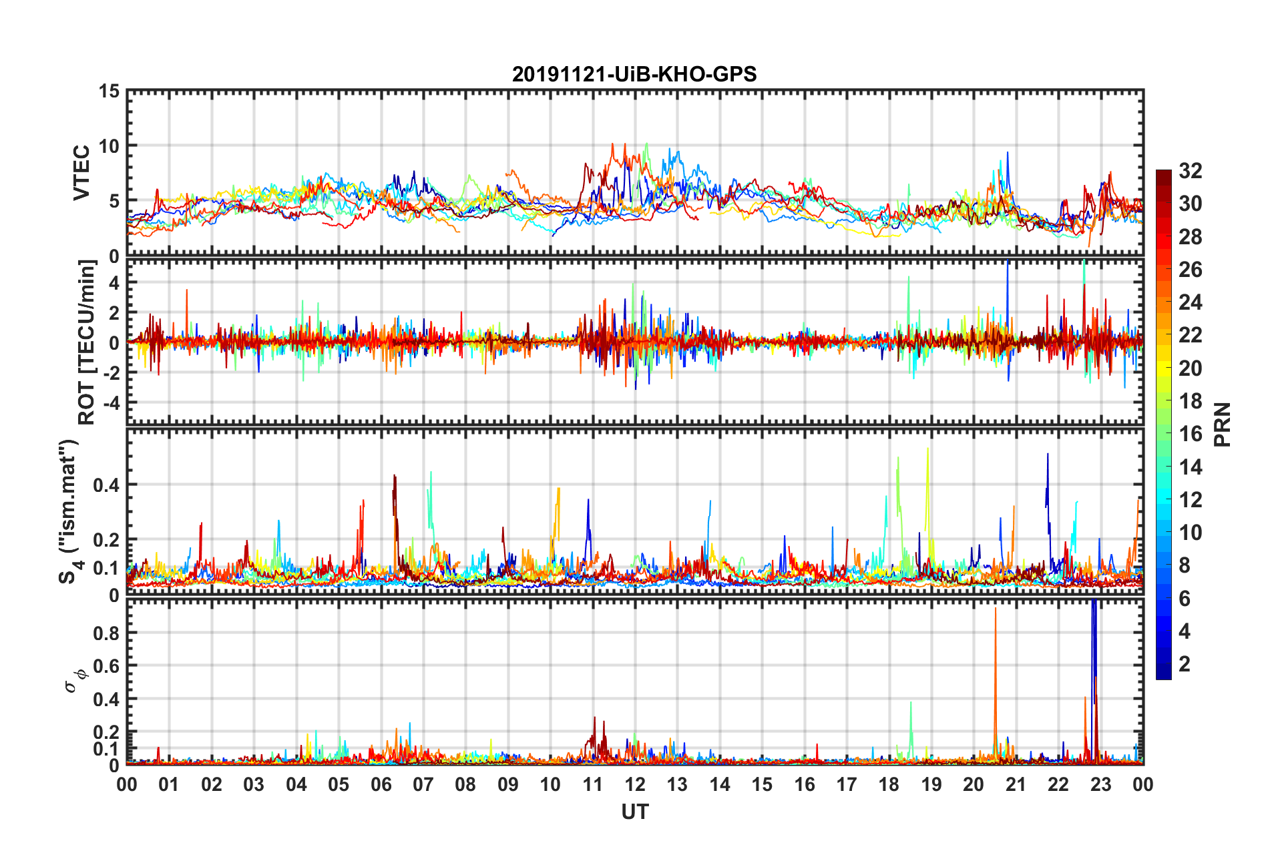Screen dimensions: 1270x849
Task: Click the PRN colorbar label
Action: [x=1223, y=425]
